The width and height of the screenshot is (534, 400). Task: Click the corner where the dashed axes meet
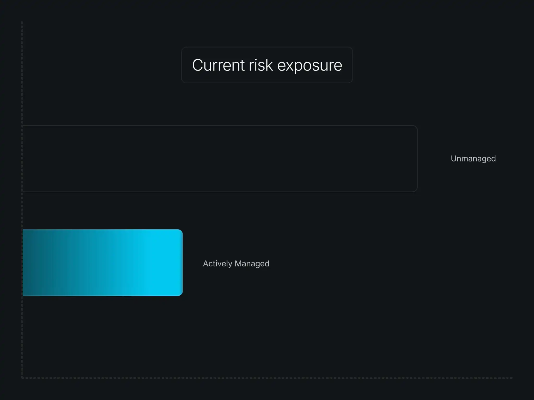pyautogui.click(x=22, y=377)
